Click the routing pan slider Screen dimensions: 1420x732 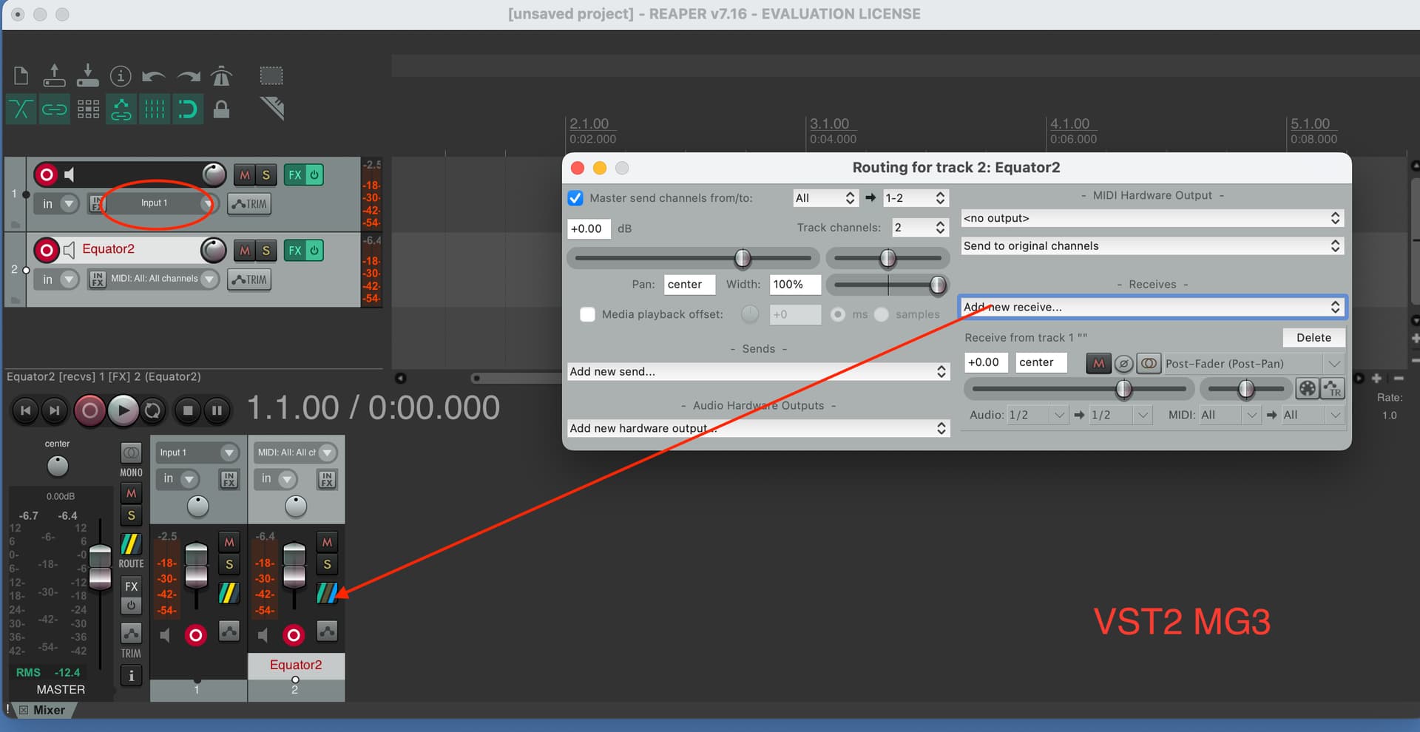[x=887, y=258]
